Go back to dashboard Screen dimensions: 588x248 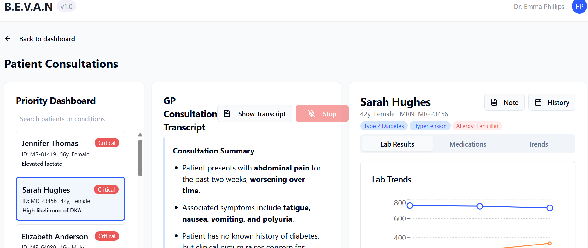[40, 39]
